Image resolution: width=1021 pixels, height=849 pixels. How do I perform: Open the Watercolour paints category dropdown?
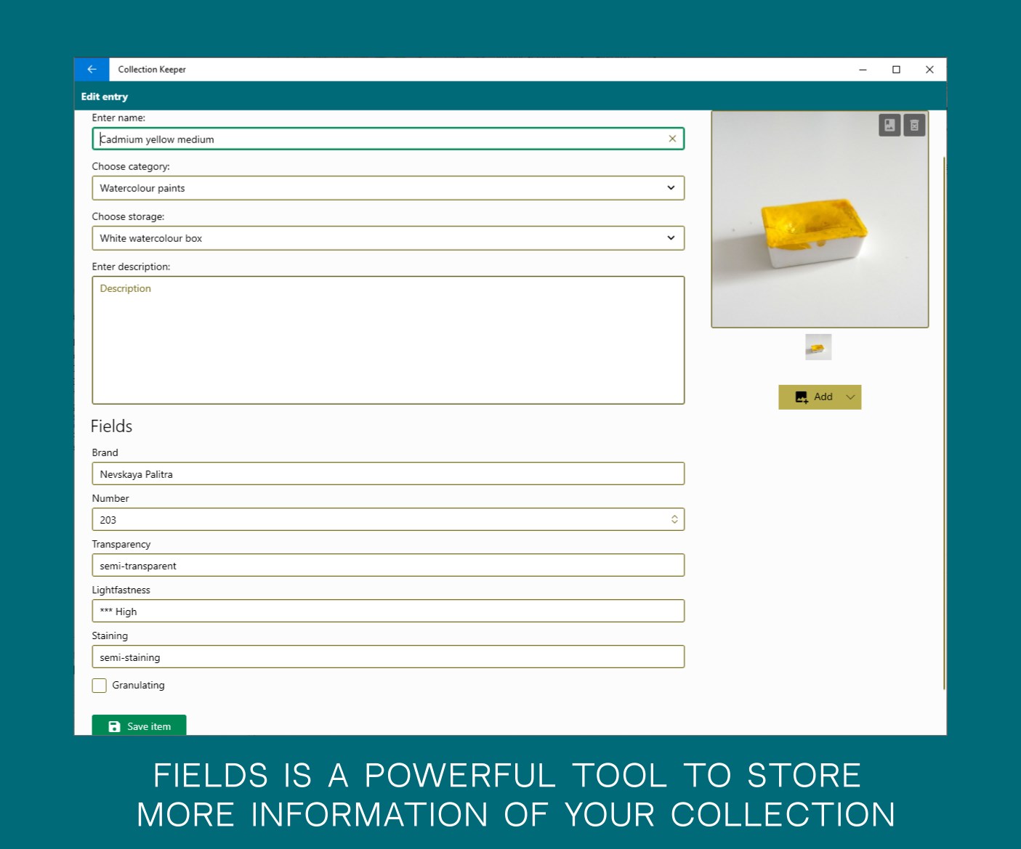coord(388,188)
